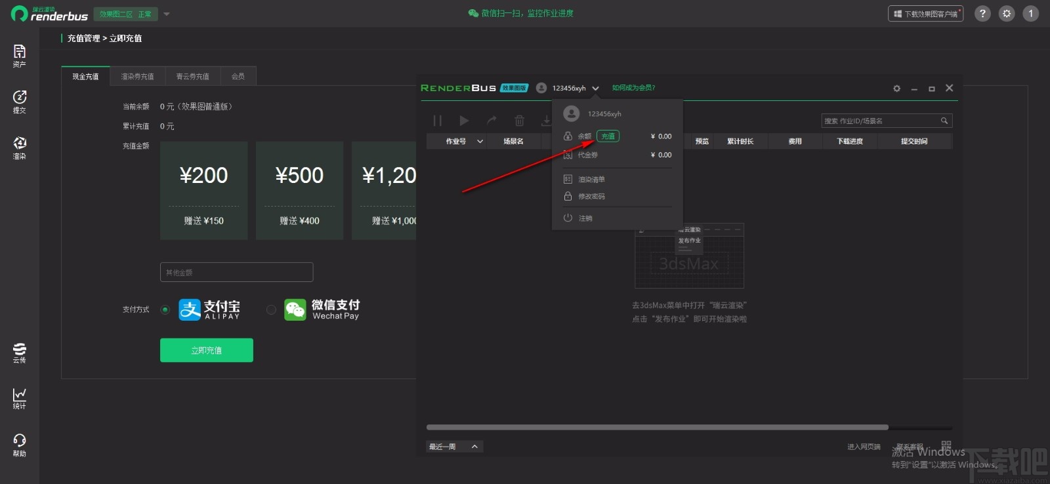Select the Wechat Pay radio button
The image size is (1050, 484).
[271, 310]
